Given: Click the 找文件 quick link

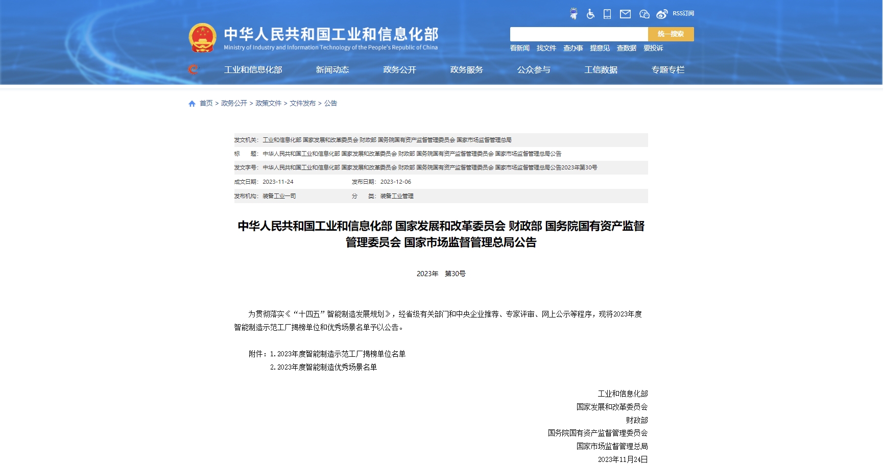Looking at the screenshot, I should tap(546, 48).
